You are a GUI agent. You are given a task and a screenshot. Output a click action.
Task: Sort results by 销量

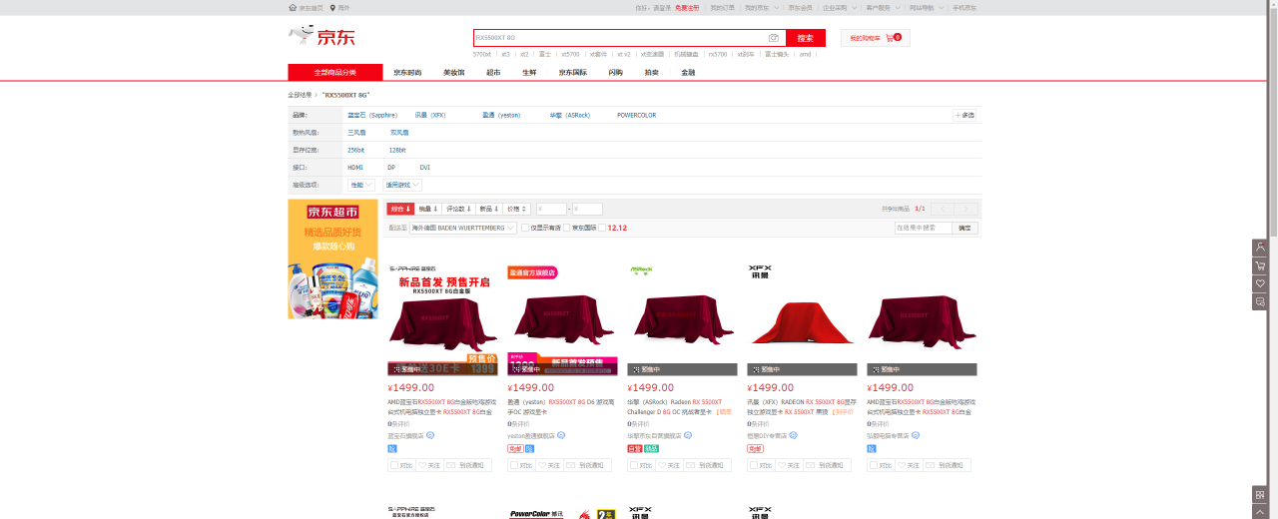coord(428,209)
